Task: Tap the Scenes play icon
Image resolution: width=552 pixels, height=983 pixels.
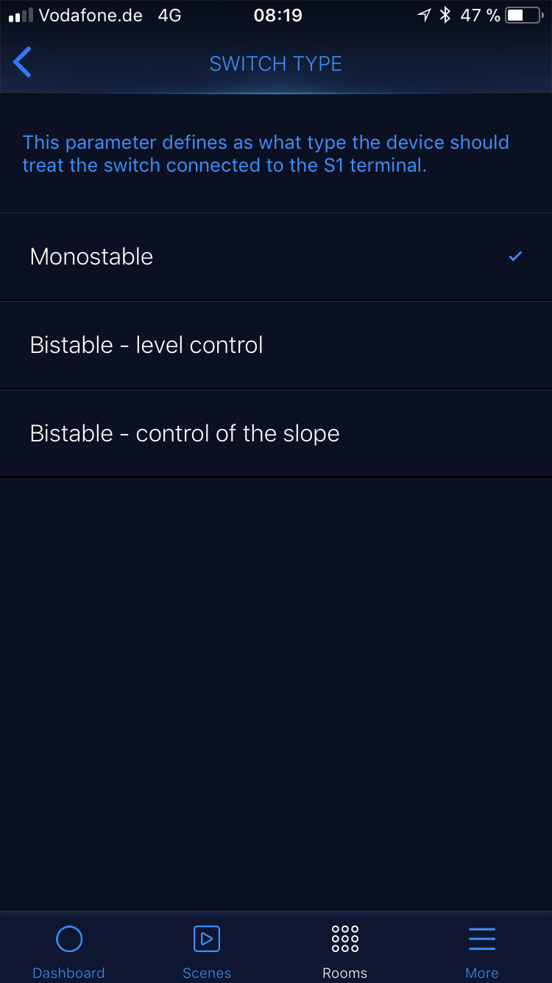Action: tap(207, 939)
